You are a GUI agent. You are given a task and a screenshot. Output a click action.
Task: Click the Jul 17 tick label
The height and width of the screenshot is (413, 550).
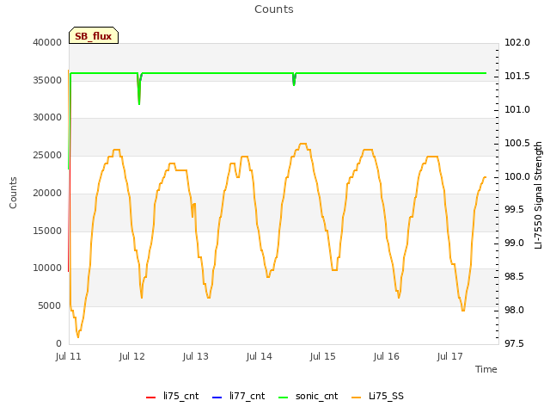coord(450,356)
